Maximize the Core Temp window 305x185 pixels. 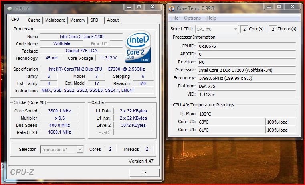pyautogui.click(x=279, y=7)
